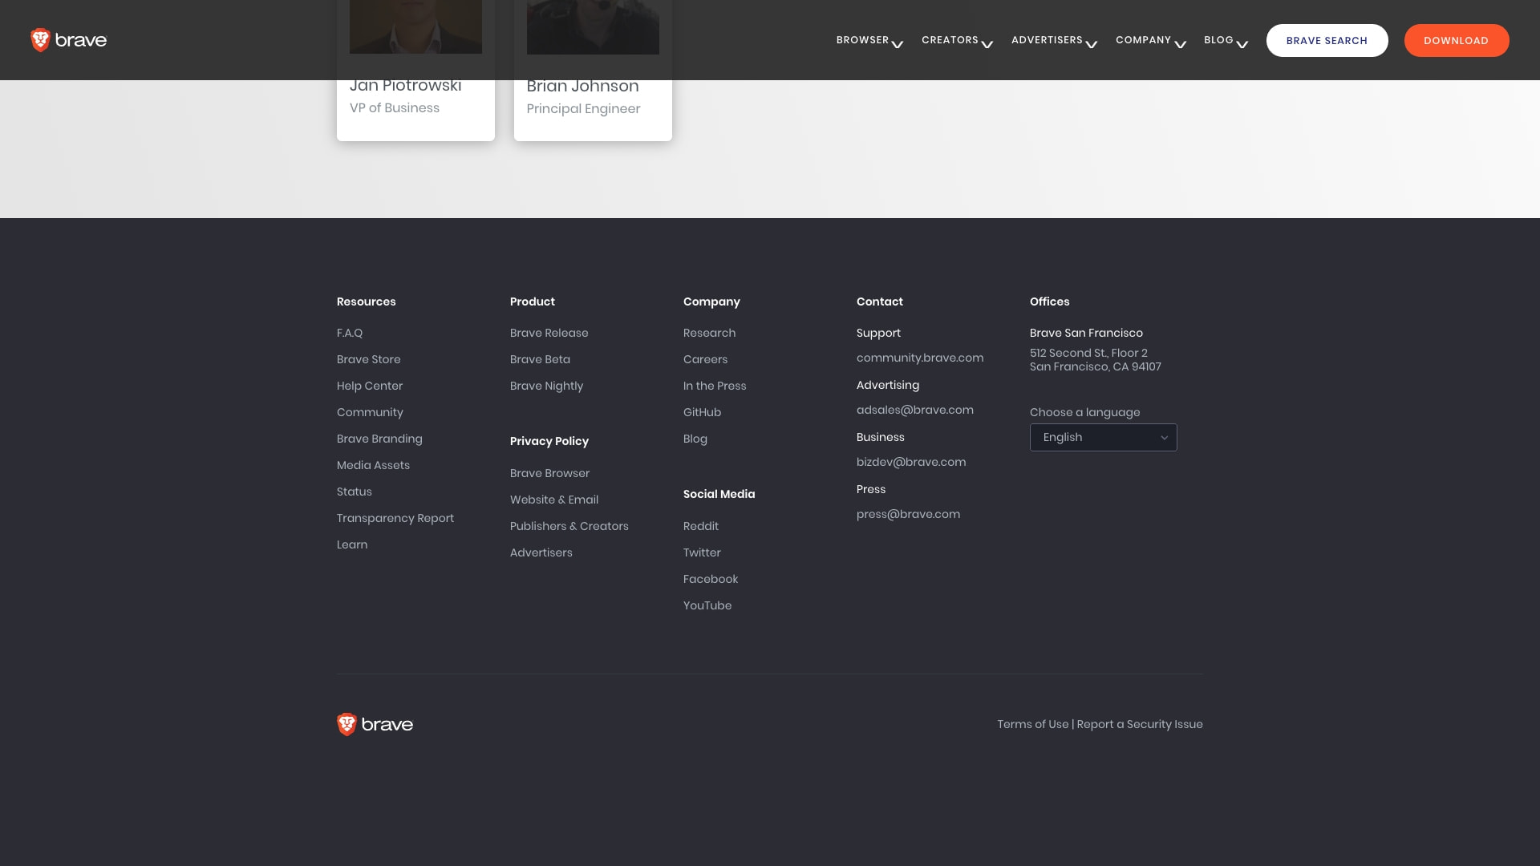The width and height of the screenshot is (1540, 866).
Task: Click the Brave Search button
Action: (1327, 40)
